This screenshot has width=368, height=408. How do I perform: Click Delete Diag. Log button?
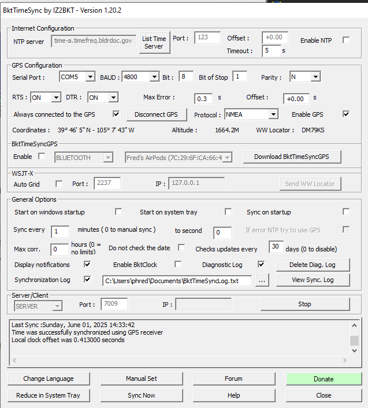point(313,265)
